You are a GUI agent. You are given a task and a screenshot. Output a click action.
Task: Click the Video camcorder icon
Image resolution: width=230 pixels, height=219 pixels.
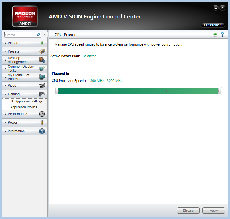42,86
